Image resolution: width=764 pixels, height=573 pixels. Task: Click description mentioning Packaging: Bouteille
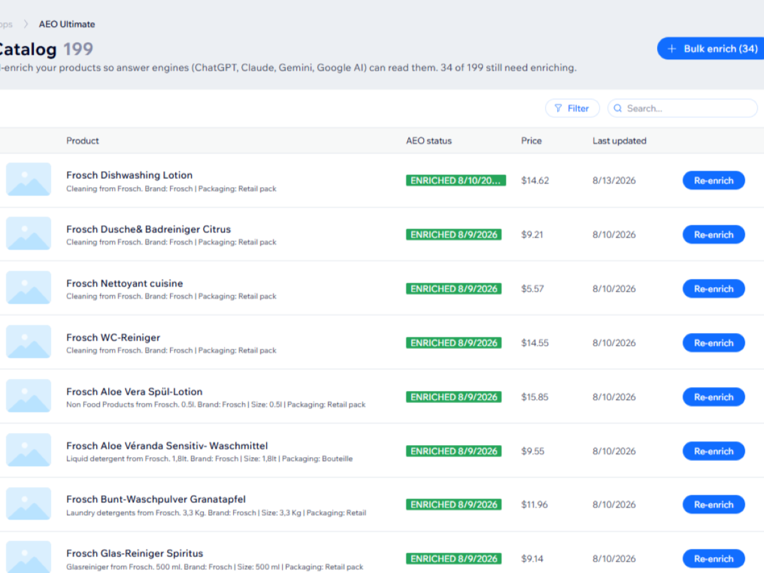click(x=209, y=458)
